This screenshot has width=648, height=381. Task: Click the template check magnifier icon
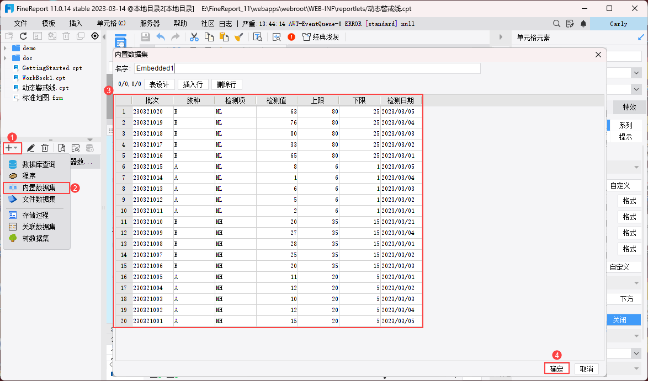[277, 37]
